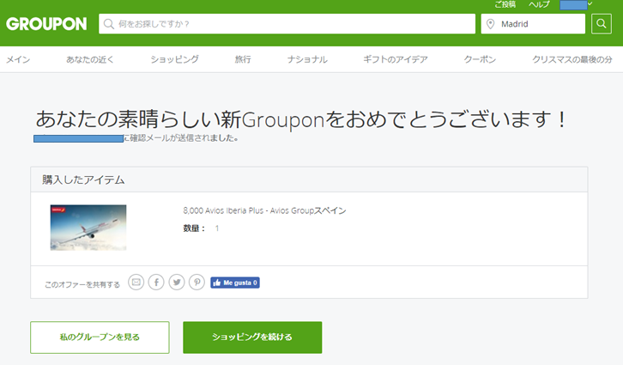Open the ナショナル menu tab

point(307,59)
